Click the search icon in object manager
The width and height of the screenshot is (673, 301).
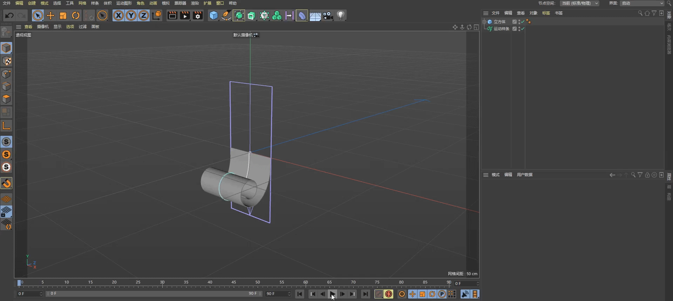click(x=640, y=13)
